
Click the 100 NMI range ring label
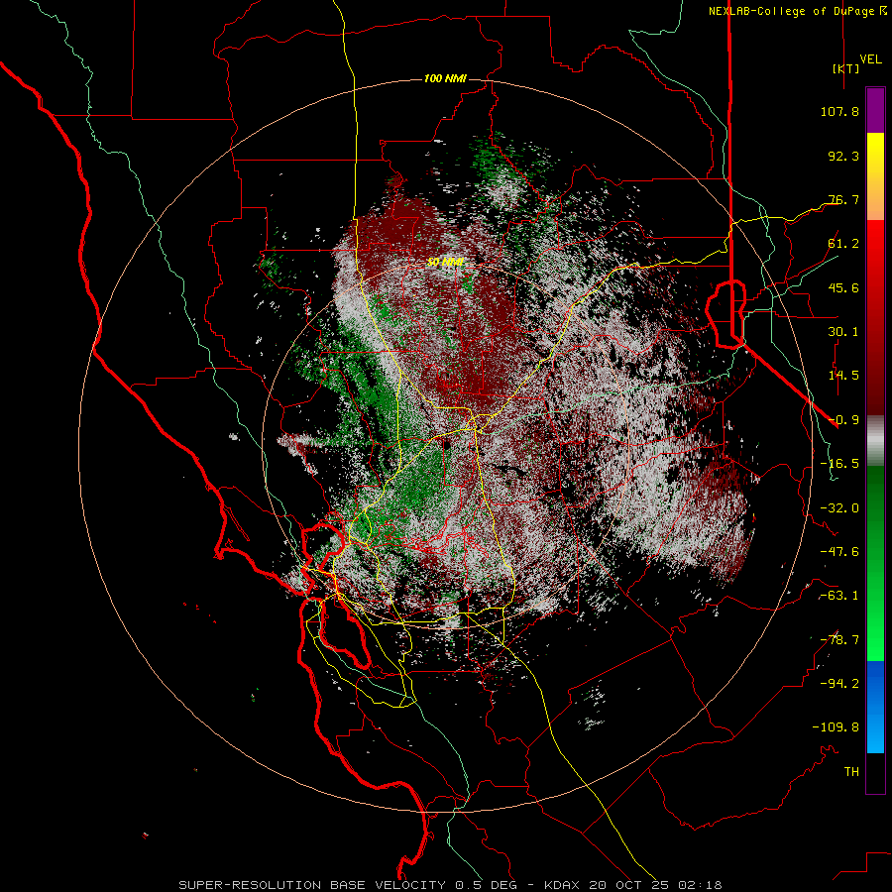point(445,78)
